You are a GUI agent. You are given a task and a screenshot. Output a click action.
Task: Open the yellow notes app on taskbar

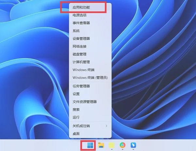click(x=112, y=145)
